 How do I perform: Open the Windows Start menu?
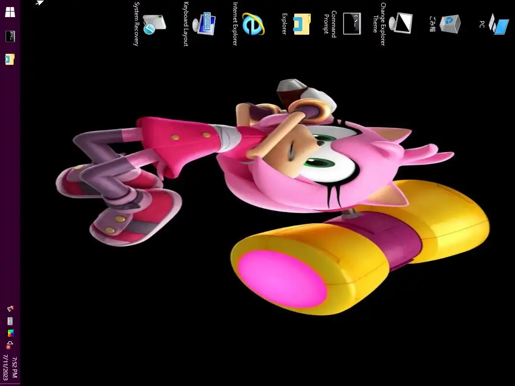click(10, 12)
